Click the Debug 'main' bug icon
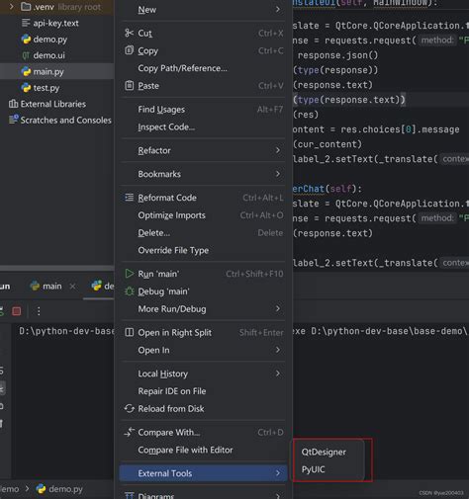 [129, 291]
